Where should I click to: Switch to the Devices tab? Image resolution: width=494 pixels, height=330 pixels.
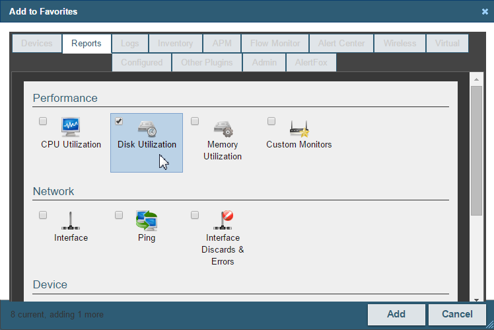pyautogui.click(x=37, y=44)
